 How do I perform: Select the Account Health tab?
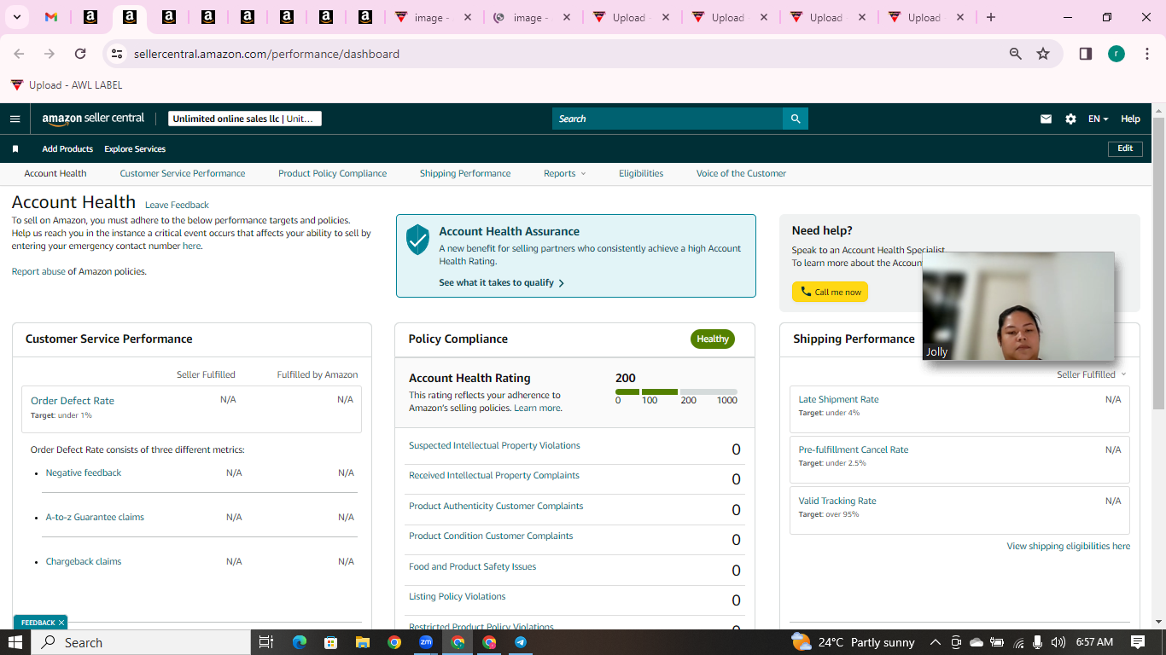coord(55,173)
